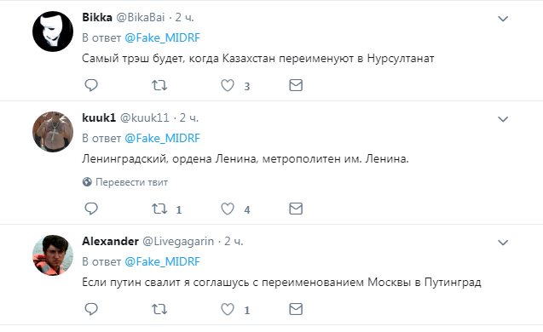Retweet Bikka's tweet
This screenshot has height=332, width=543.
click(x=159, y=85)
